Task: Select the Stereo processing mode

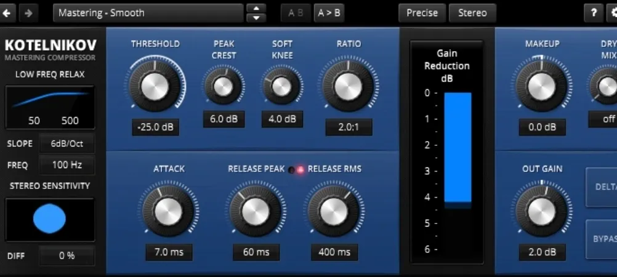Action: coord(472,12)
